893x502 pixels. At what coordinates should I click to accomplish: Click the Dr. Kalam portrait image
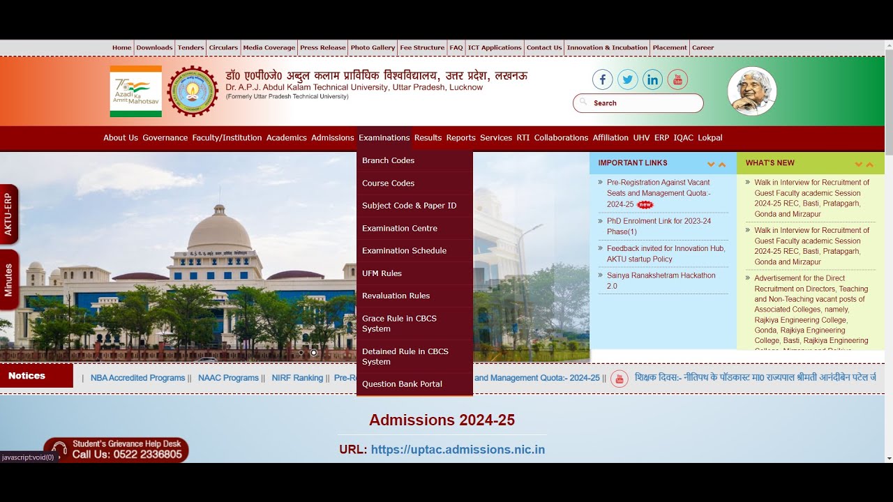pos(752,91)
